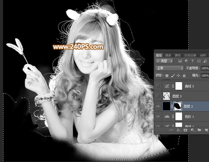
Task: Select the 曲线 2 layer mask thumbnail
Action: pyautogui.click(x=179, y=86)
